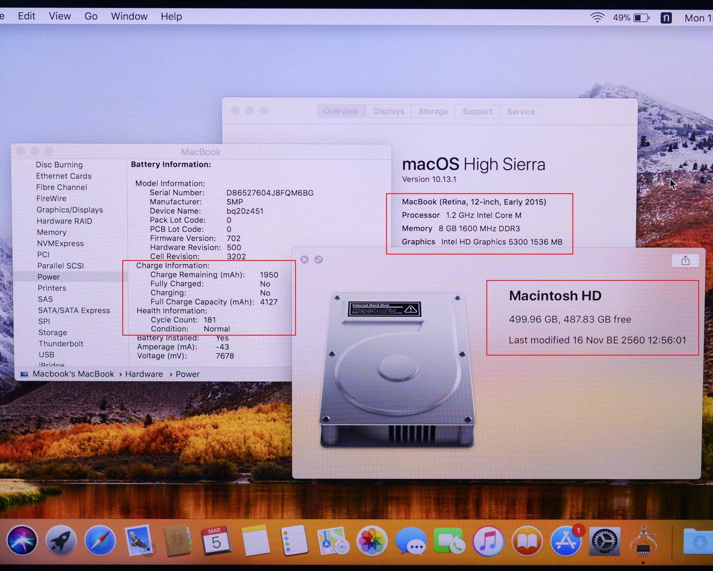This screenshot has height=571, width=713.
Task: Open the Notes app in dock
Action: [256, 541]
